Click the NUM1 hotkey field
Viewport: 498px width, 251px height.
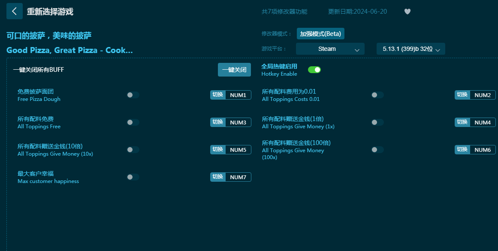[238, 95]
